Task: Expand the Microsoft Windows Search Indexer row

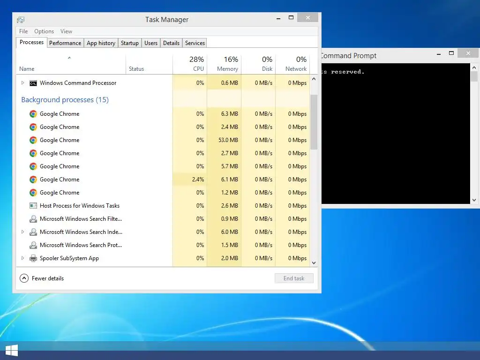Action: (x=22, y=232)
